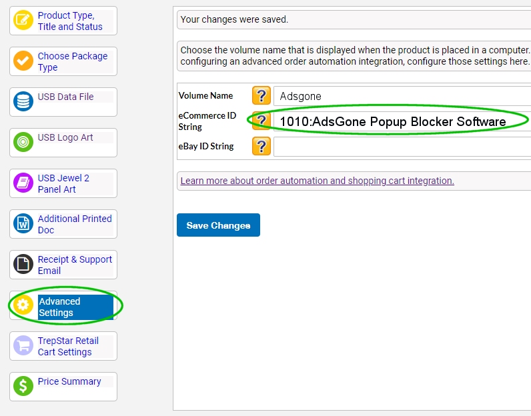Focus the eCommerce ID String input field
The image size is (531, 416).
click(x=402, y=121)
